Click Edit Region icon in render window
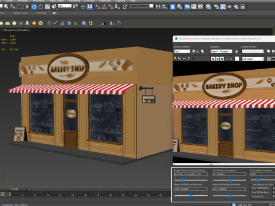Screen dimensions: 275x206 193,51
